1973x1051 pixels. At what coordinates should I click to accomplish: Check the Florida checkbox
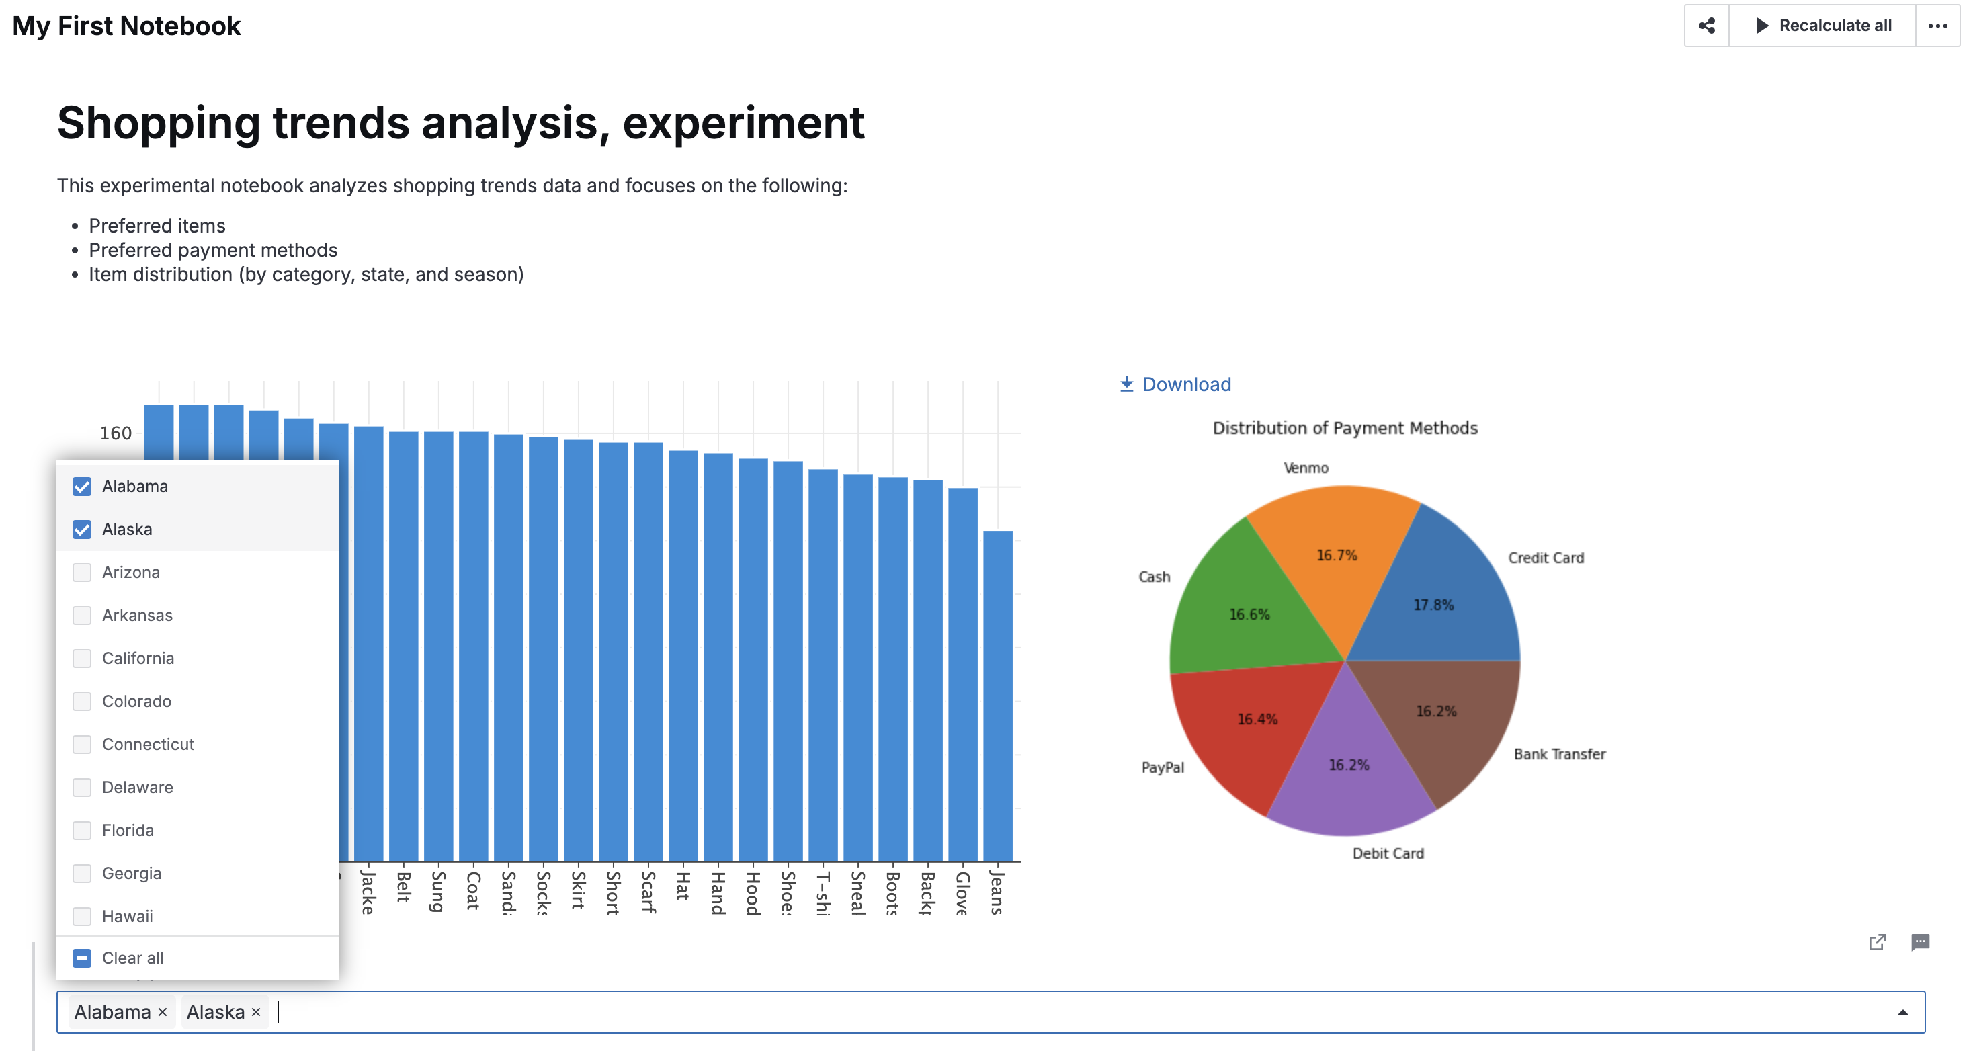(81, 830)
